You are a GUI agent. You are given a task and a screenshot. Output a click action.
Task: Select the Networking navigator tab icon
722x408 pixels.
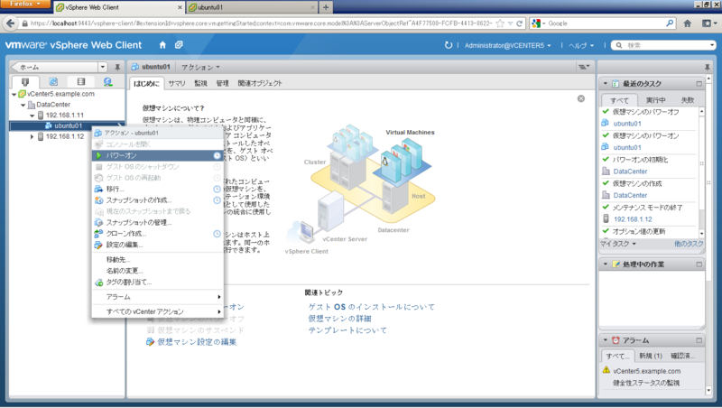point(107,82)
